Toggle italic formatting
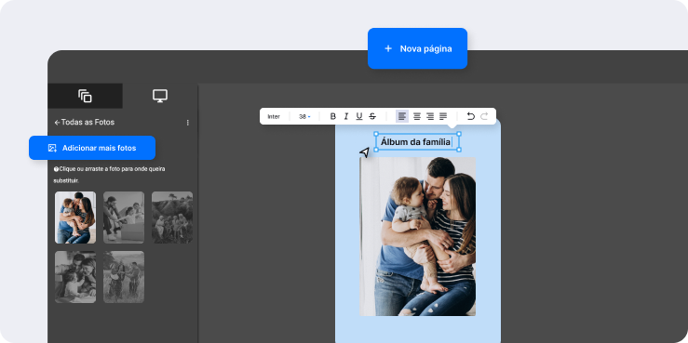This screenshot has width=688, height=343. [x=346, y=116]
